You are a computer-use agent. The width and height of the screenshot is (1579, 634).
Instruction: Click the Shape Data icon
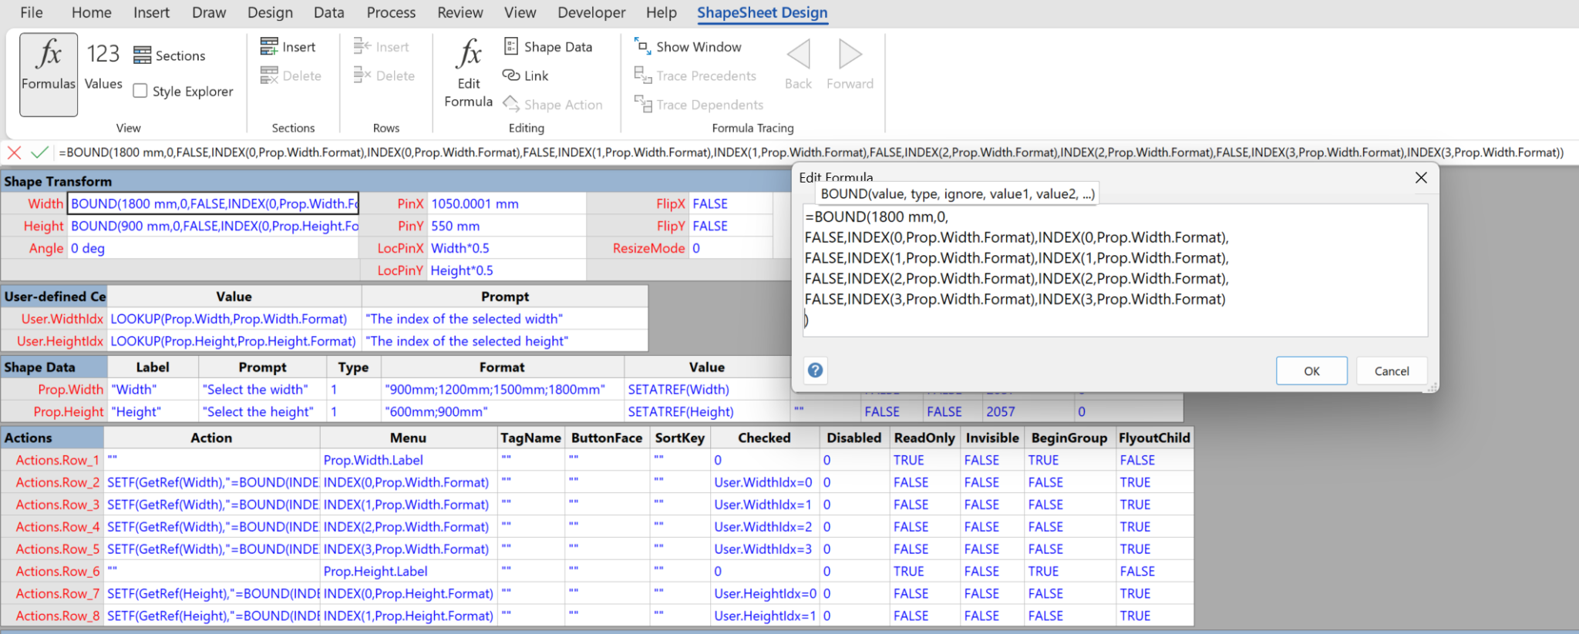click(511, 47)
